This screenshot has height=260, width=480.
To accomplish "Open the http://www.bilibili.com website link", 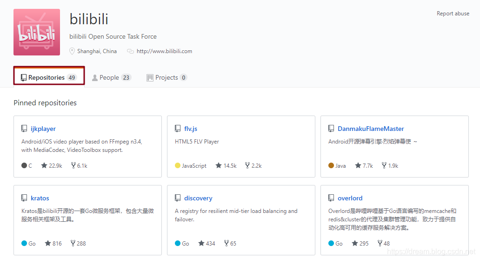I will pos(164,51).
